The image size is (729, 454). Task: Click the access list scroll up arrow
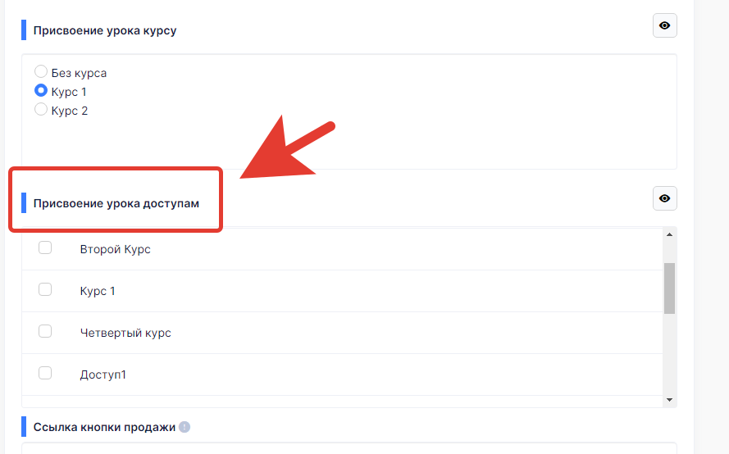click(669, 234)
